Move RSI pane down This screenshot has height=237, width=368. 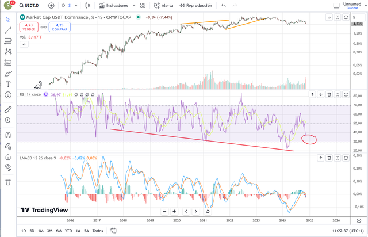321,95
